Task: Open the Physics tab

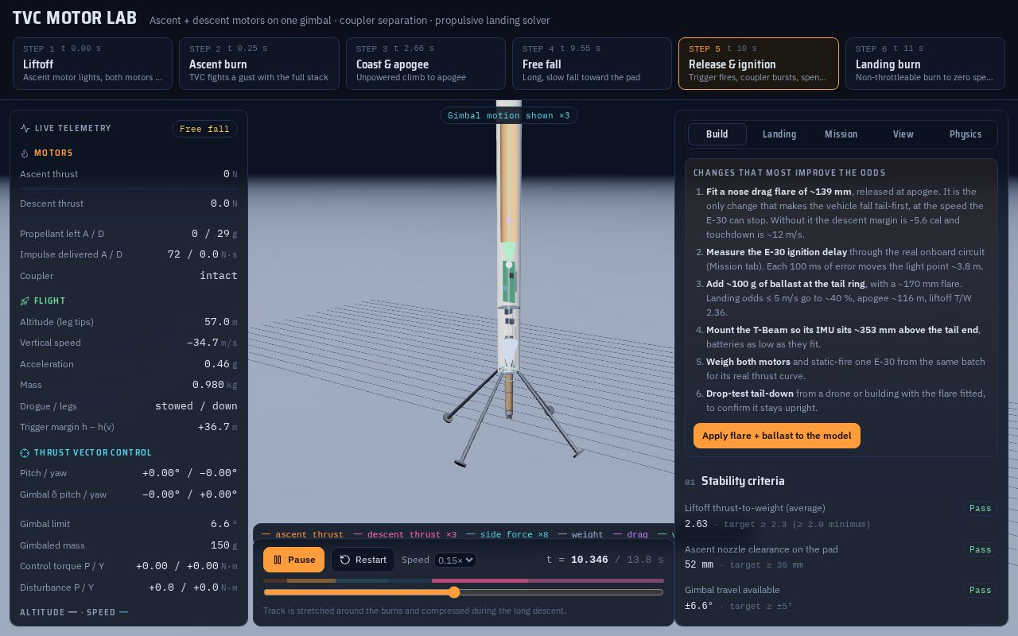Action: (x=965, y=134)
